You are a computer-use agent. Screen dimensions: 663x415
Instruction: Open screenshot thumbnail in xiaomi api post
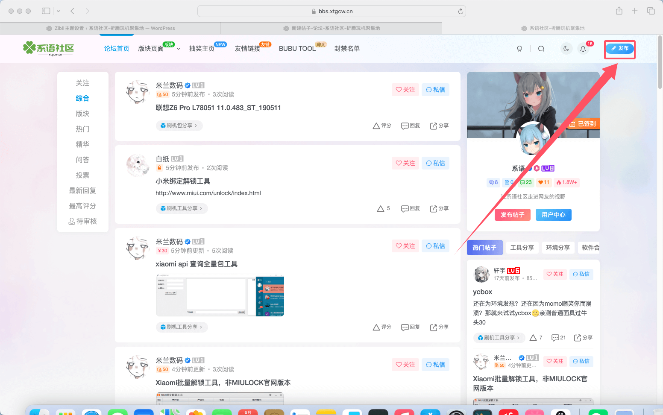(220, 295)
